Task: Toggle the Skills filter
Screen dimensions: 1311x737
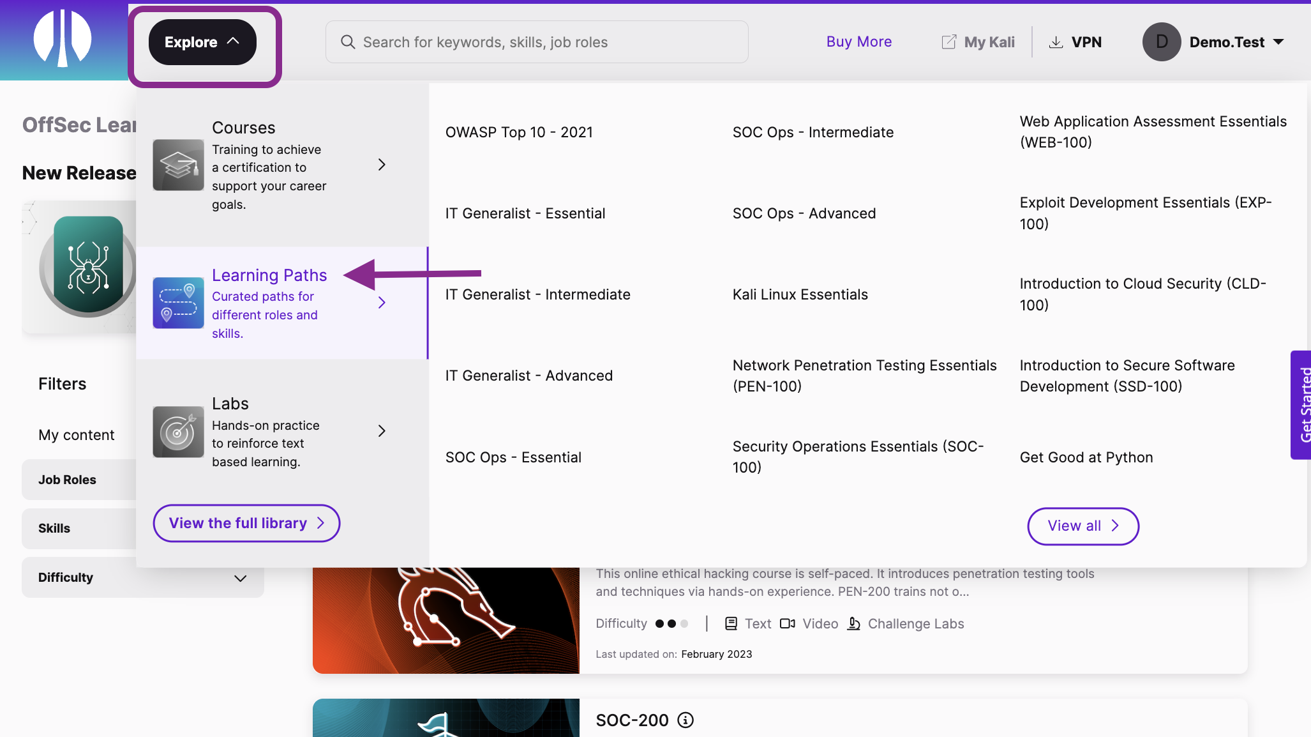Action: click(54, 528)
